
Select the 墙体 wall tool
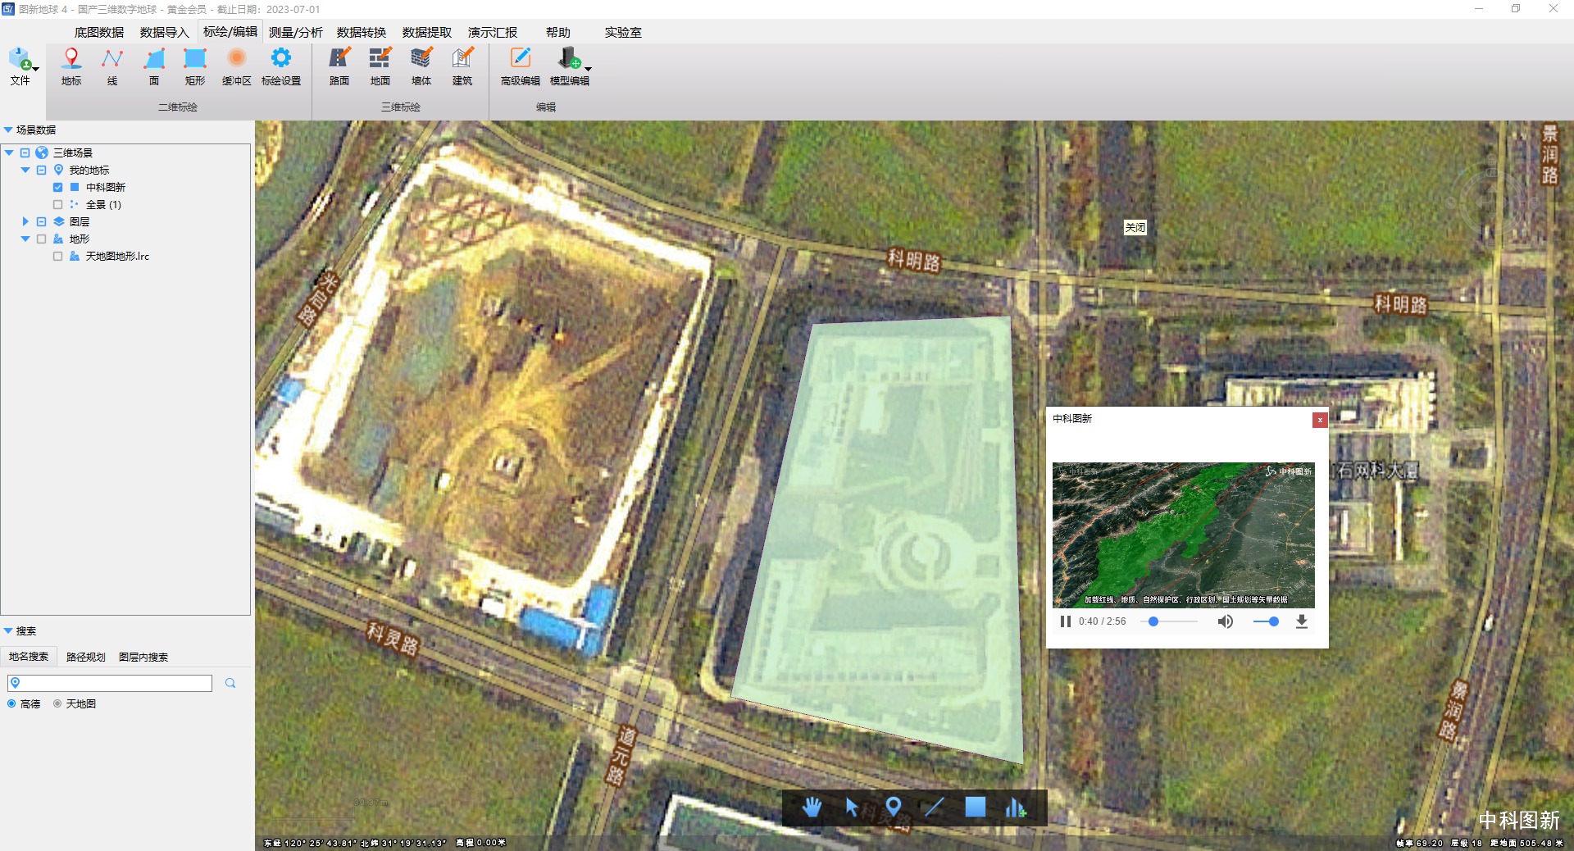point(421,66)
